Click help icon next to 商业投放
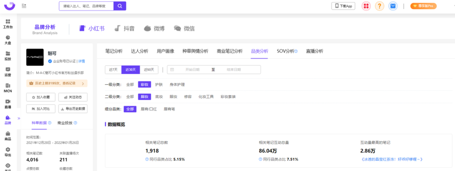 (75, 123)
